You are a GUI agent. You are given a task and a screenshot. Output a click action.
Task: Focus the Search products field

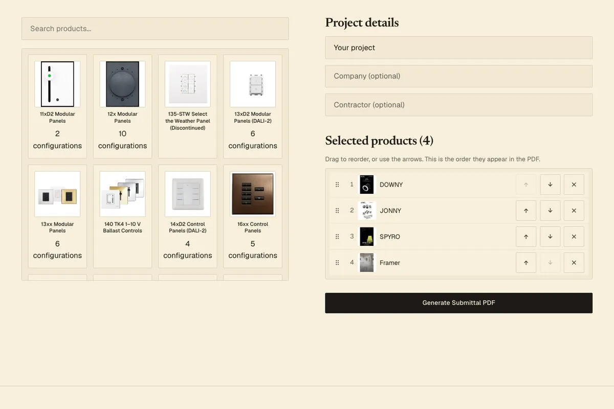click(x=155, y=29)
